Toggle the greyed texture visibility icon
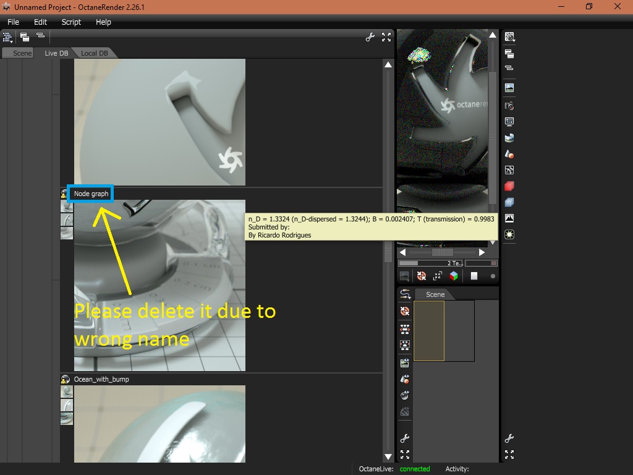The height and width of the screenshot is (475, 633). [404, 411]
